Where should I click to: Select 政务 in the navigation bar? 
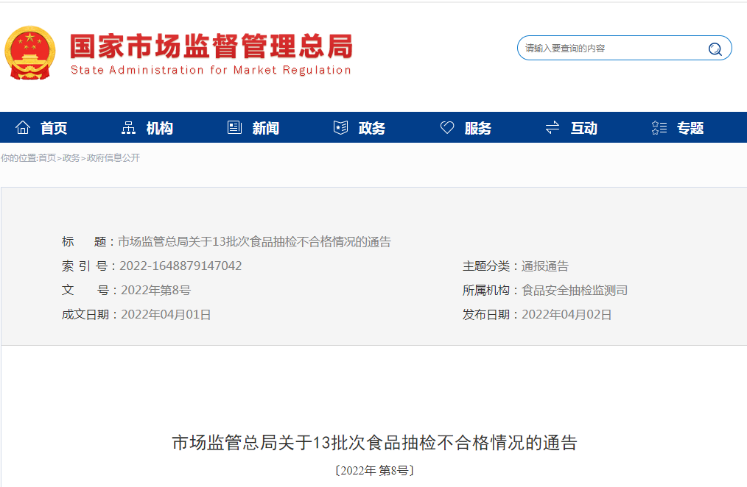pos(371,129)
